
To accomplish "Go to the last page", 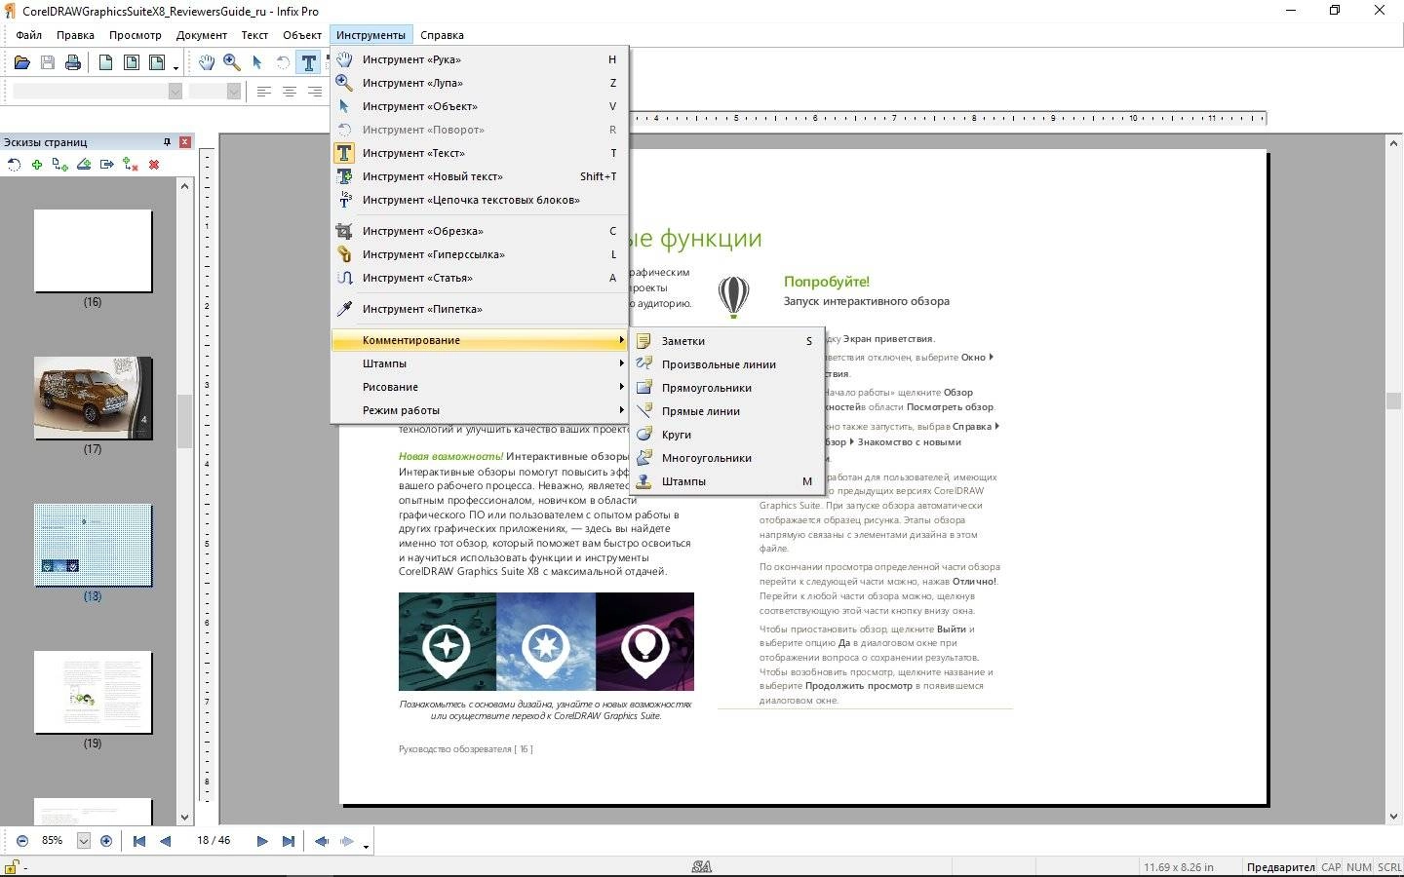I will click(x=288, y=841).
